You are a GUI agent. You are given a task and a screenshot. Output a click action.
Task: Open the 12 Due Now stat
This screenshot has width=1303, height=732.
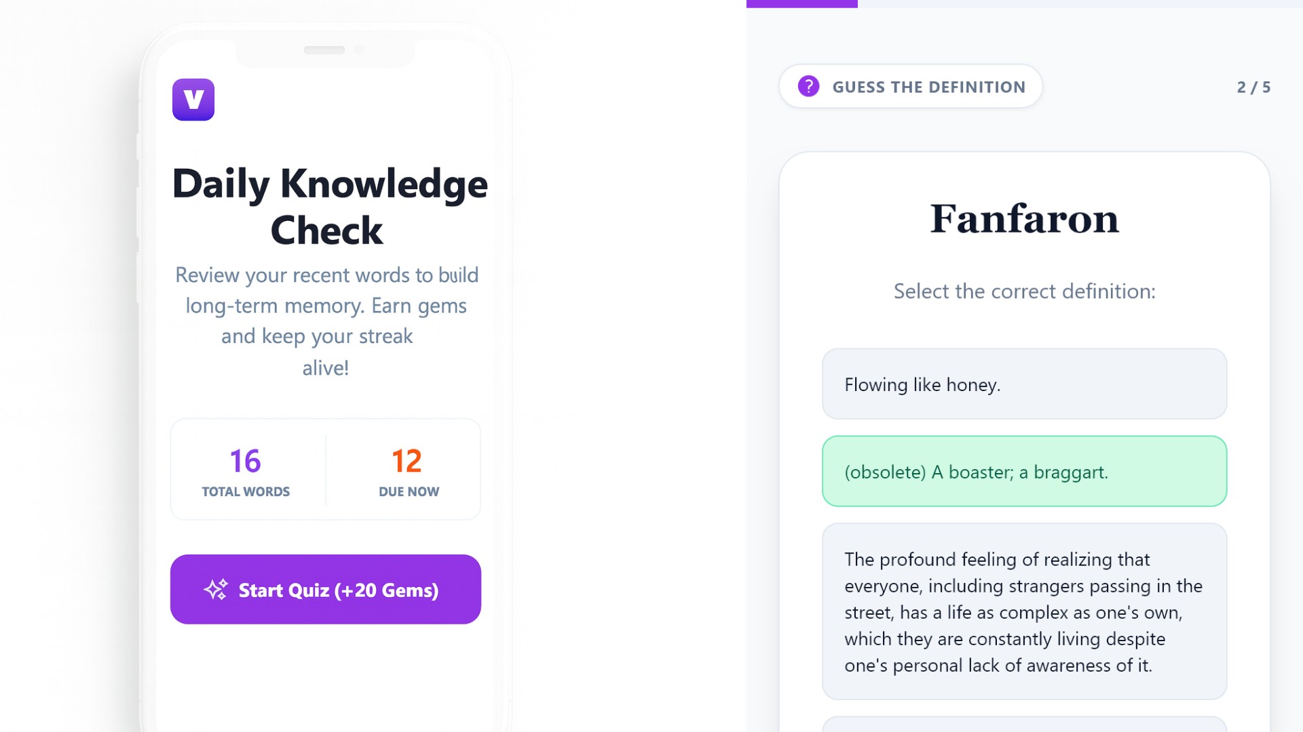click(408, 470)
